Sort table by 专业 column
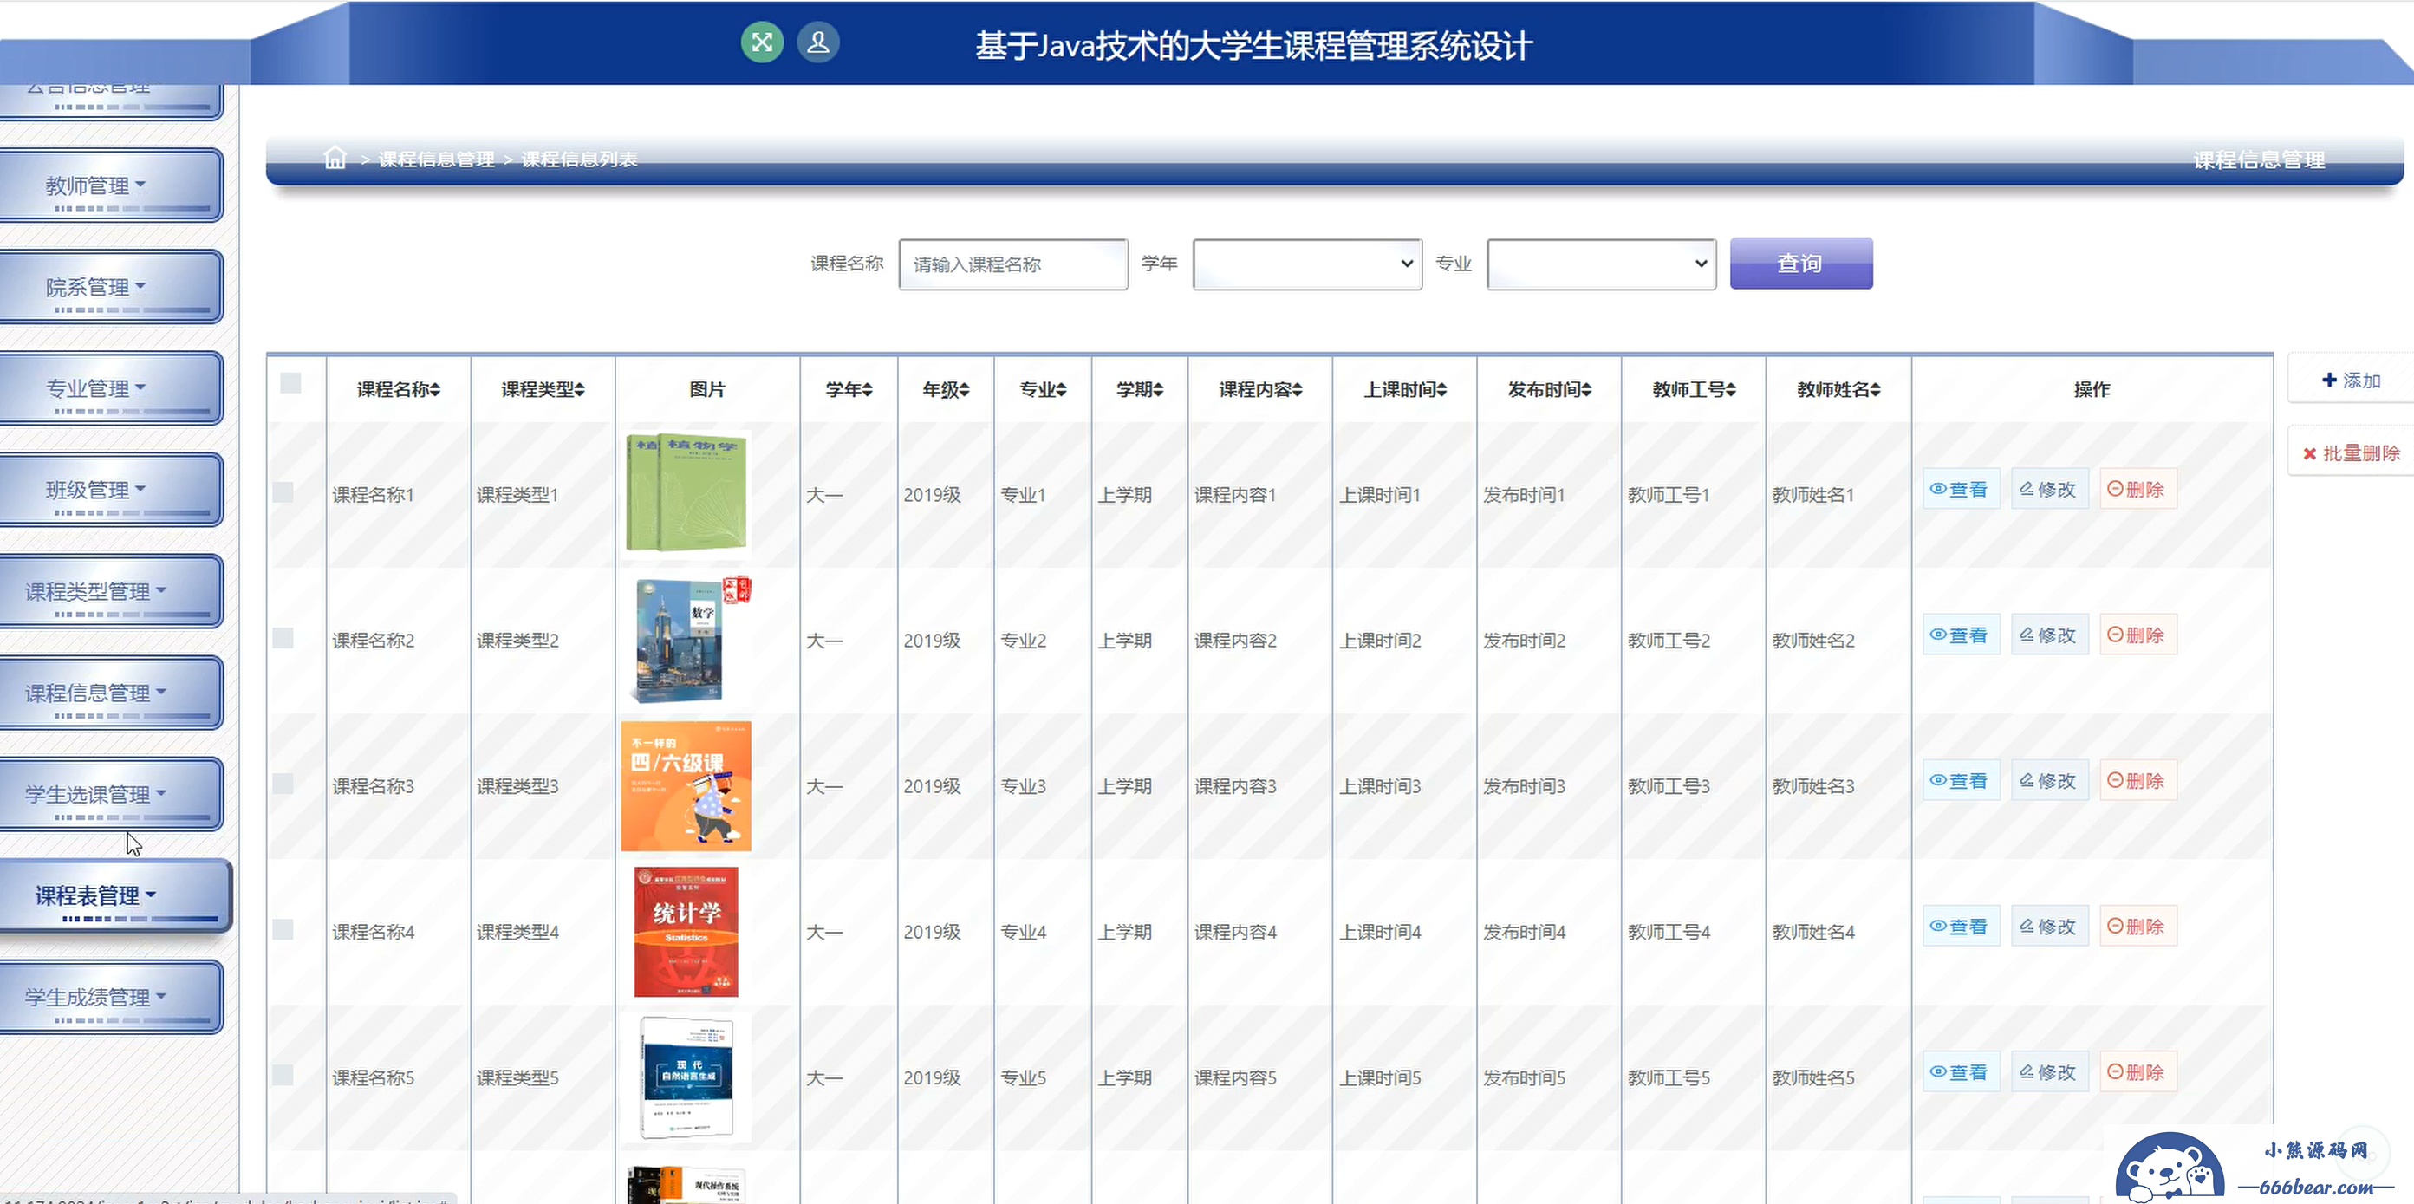 click(x=1043, y=389)
